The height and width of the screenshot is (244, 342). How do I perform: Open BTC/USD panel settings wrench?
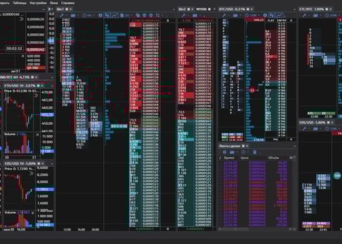point(224,16)
